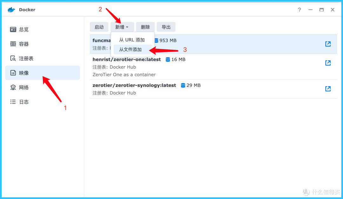Click the 注册表 registry search icon

coord(13,58)
